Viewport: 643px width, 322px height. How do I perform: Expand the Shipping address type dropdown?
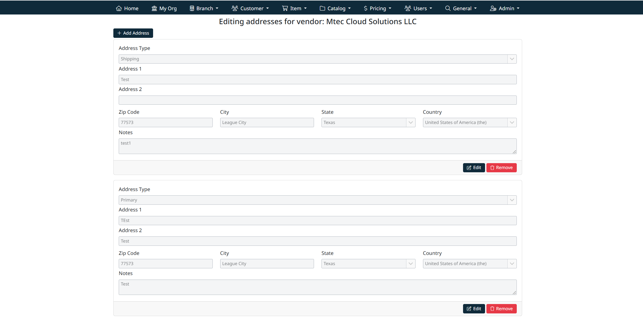512,59
